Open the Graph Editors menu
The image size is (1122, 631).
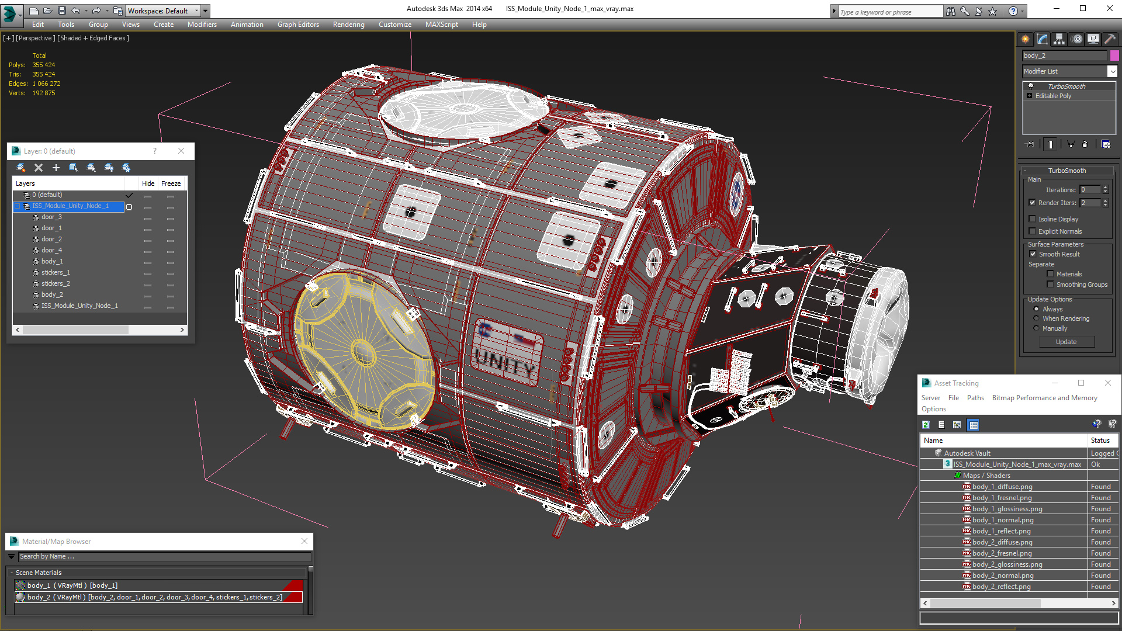tap(298, 25)
